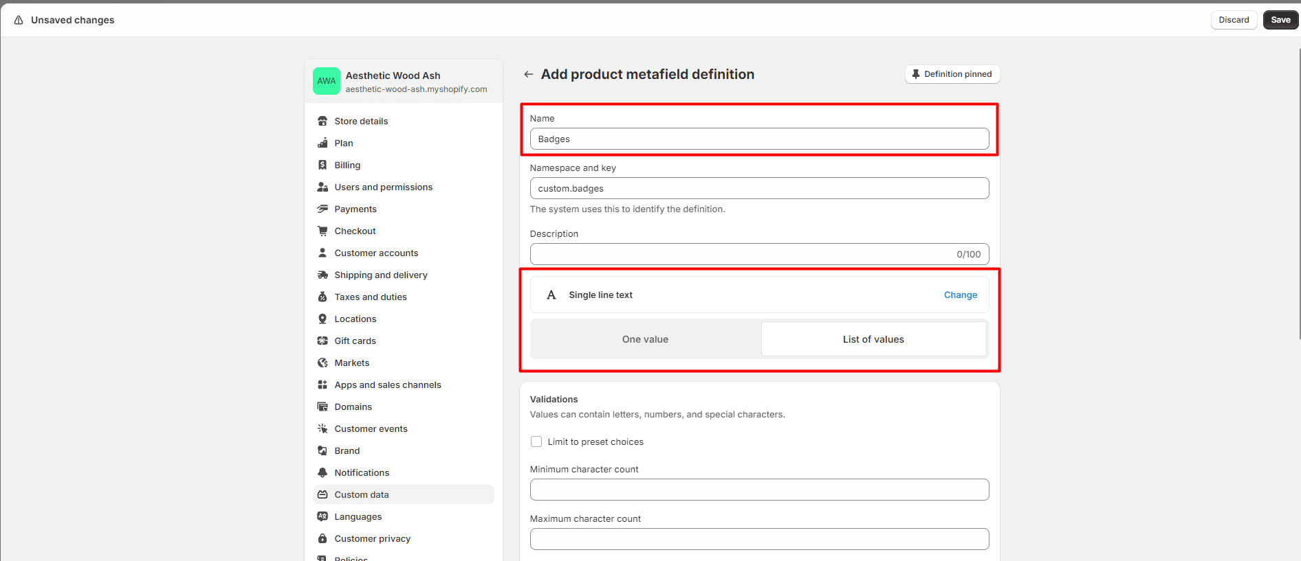Click the Markets globe icon
This screenshot has height=561, width=1301.
pyautogui.click(x=322, y=363)
